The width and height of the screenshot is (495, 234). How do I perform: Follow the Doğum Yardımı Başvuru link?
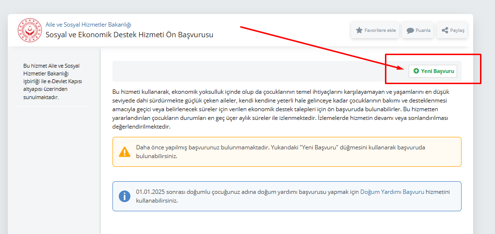coord(392,192)
